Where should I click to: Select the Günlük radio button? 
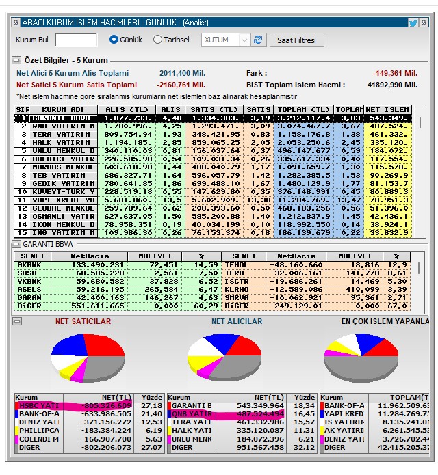(114, 40)
